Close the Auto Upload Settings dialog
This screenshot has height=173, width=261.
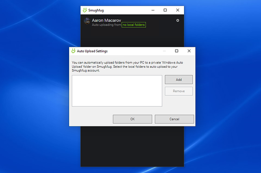(x=189, y=51)
